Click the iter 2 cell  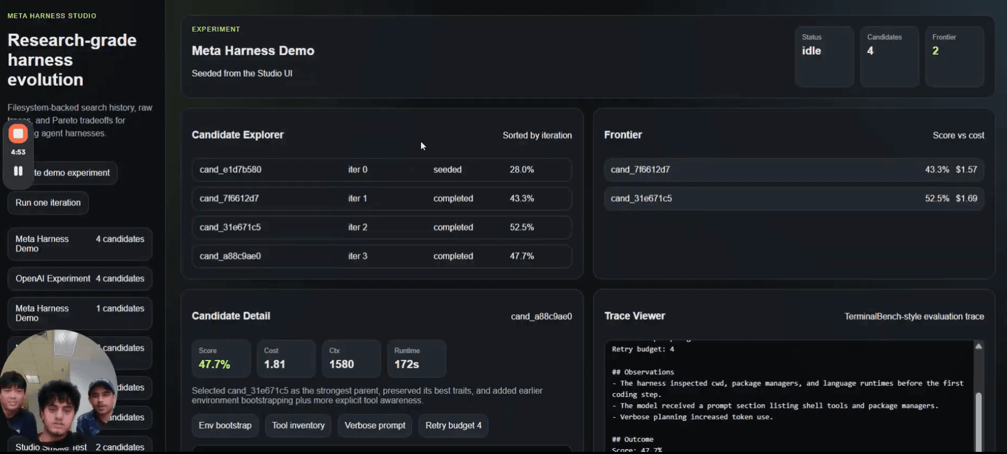coord(357,228)
